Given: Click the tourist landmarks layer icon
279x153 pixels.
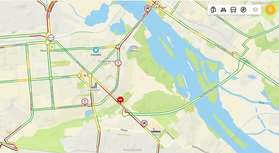Looking at the screenshot, I should pyautogui.click(x=213, y=9).
